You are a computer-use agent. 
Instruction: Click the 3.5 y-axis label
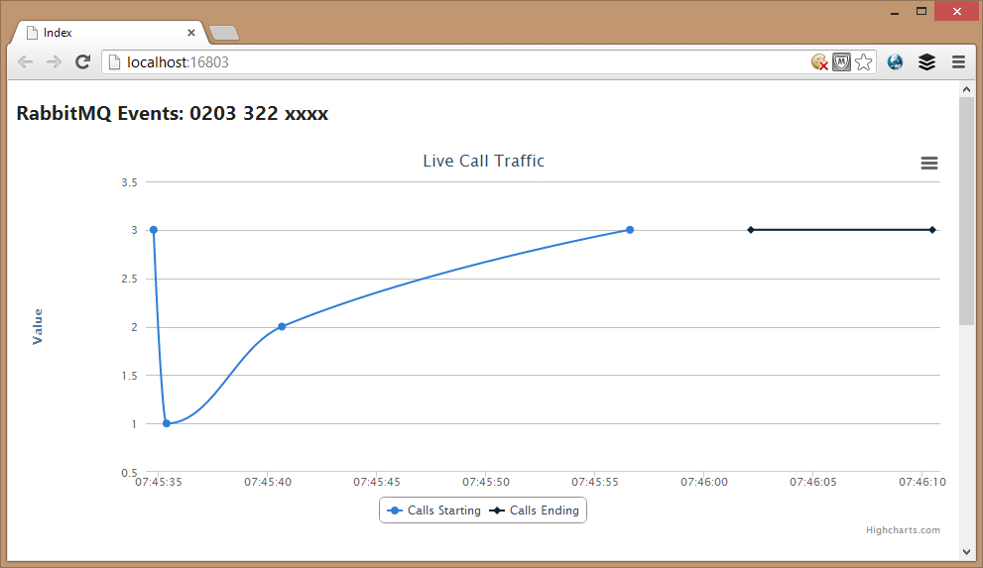pyautogui.click(x=129, y=182)
